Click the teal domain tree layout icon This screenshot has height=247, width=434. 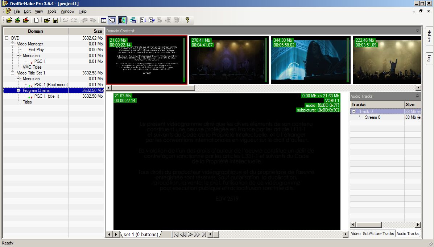click(132, 20)
